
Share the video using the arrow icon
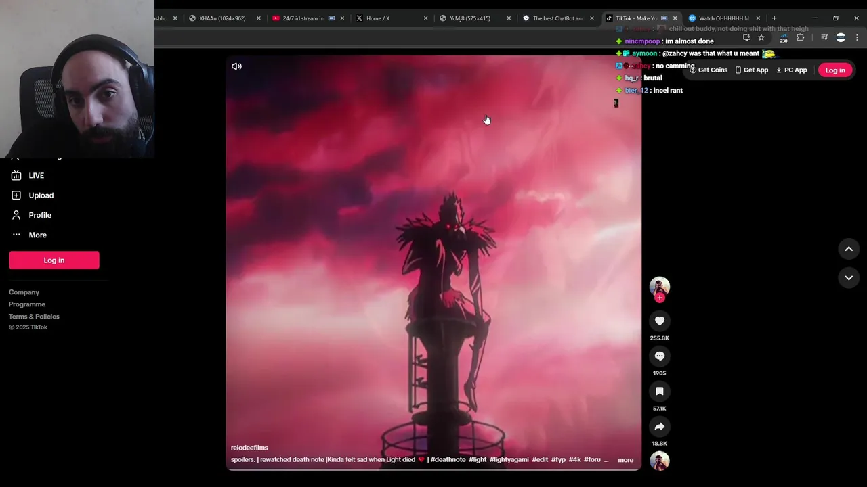tap(659, 427)
